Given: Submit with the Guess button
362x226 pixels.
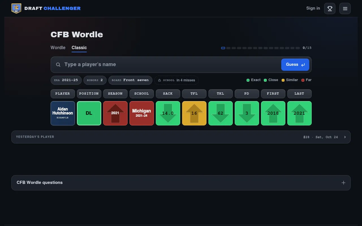Looking at the screenshot, I should click(x=295, y=65).
